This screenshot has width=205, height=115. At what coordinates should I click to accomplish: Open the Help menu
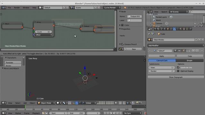(34, 8)
